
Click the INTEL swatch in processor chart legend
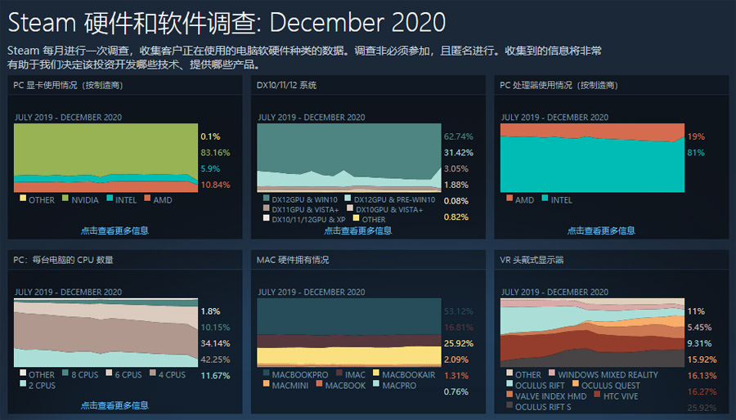545,198
